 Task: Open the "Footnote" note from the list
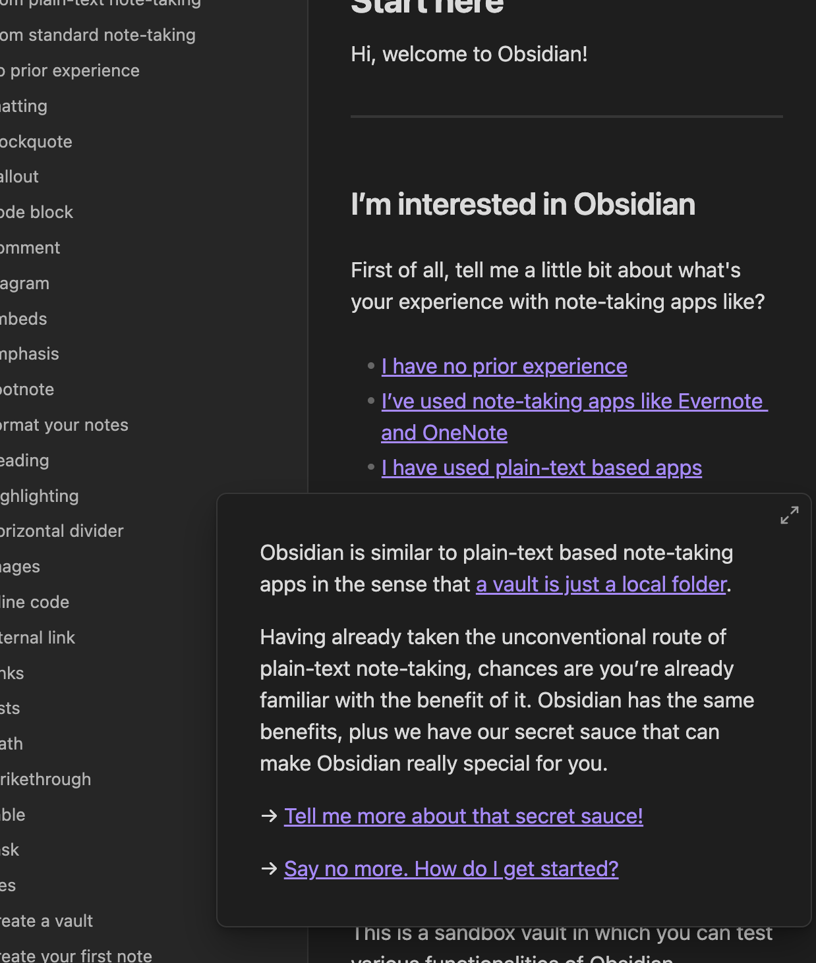[x=27, y=389]
